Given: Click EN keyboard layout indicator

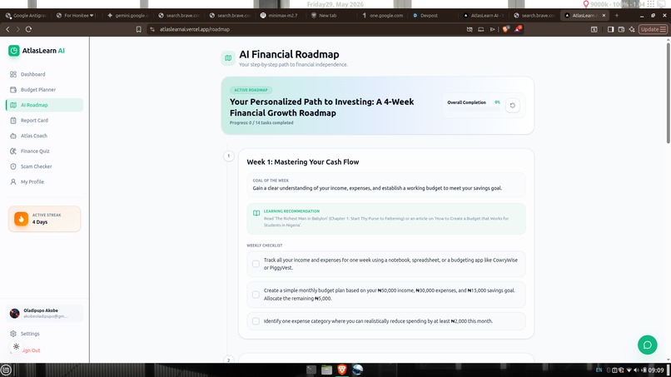Looking at the screenshot, I should tap(599, 370).
